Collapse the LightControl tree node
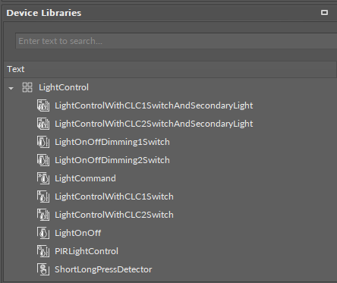This screenshot has height=283, width=337. [11, 89]
